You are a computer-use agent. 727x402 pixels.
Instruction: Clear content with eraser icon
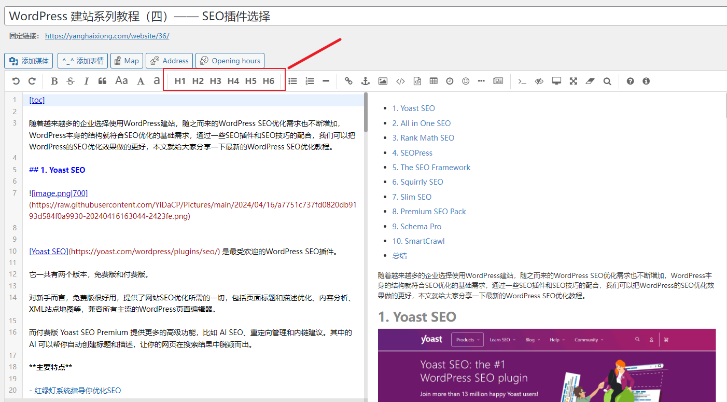[590, 81]
